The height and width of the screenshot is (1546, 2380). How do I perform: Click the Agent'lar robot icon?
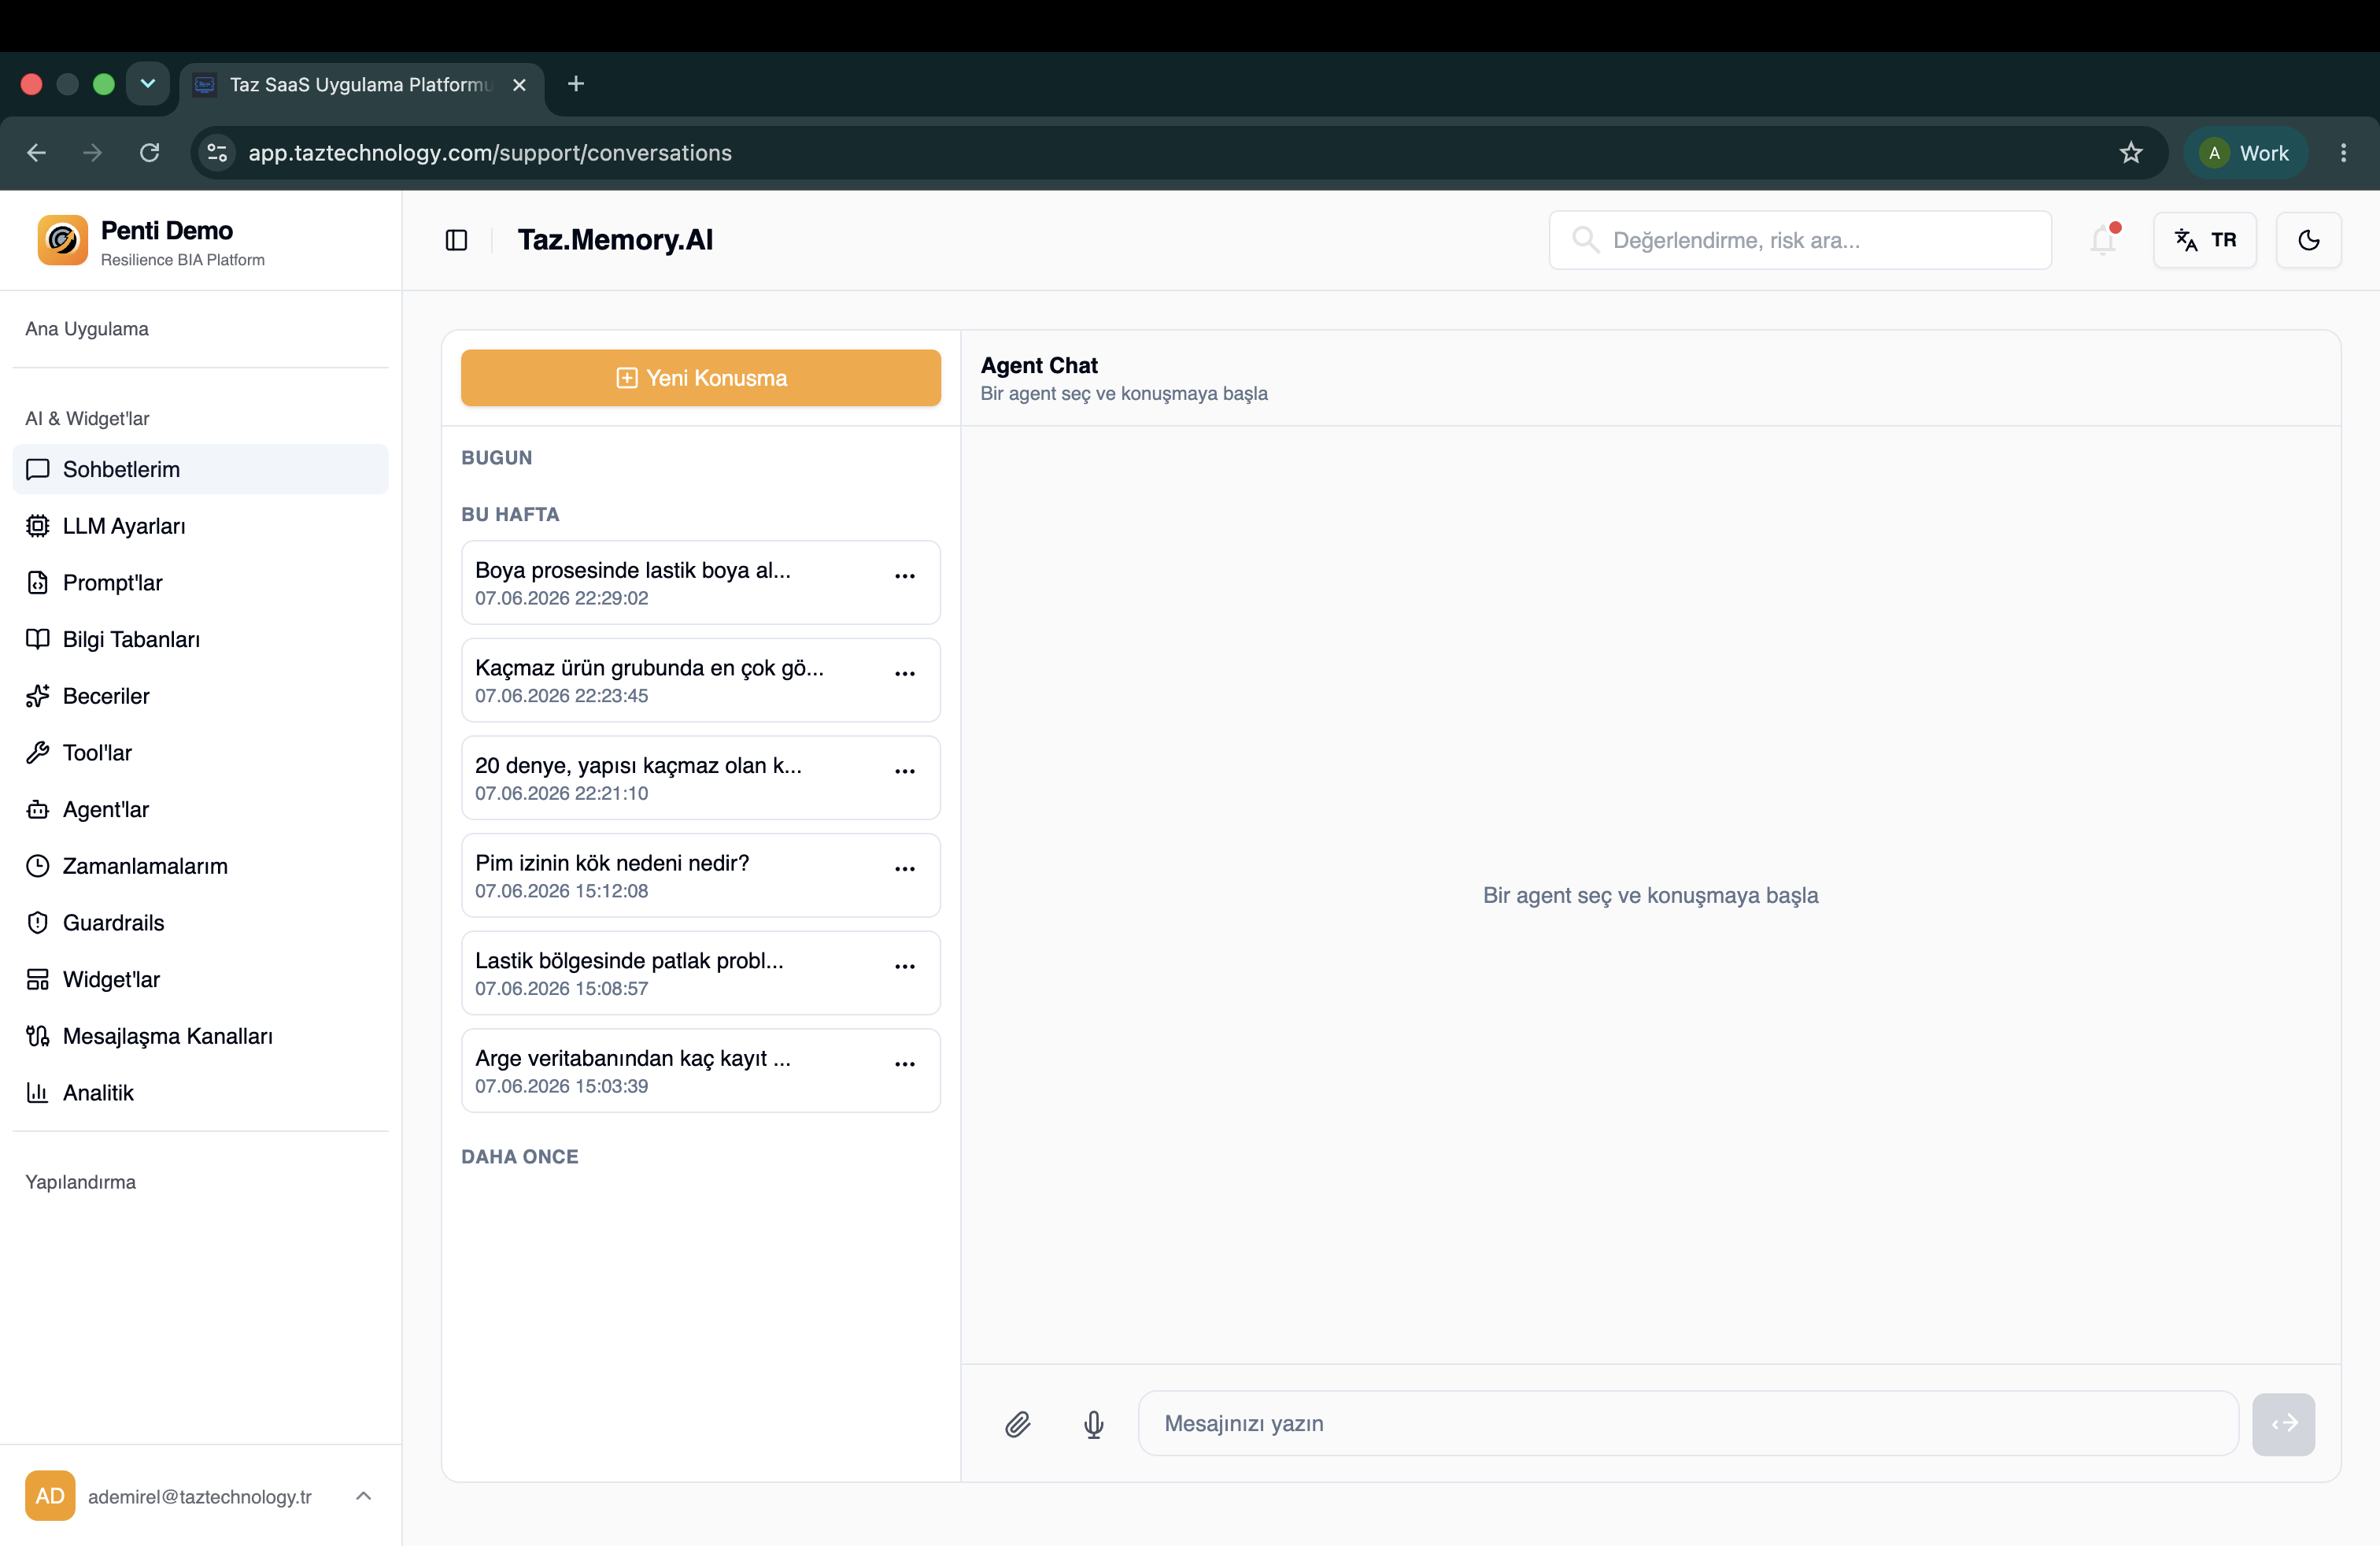pos(38,809)
